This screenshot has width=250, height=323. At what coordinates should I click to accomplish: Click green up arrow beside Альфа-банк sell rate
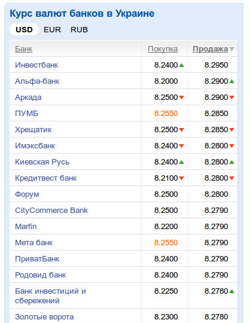tap(231, 81)
